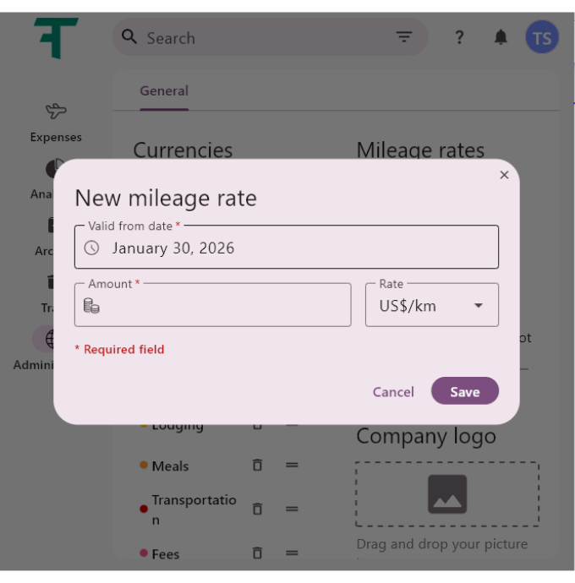
Task: Click the orange Meals color dot
Action: coord(144,466)
